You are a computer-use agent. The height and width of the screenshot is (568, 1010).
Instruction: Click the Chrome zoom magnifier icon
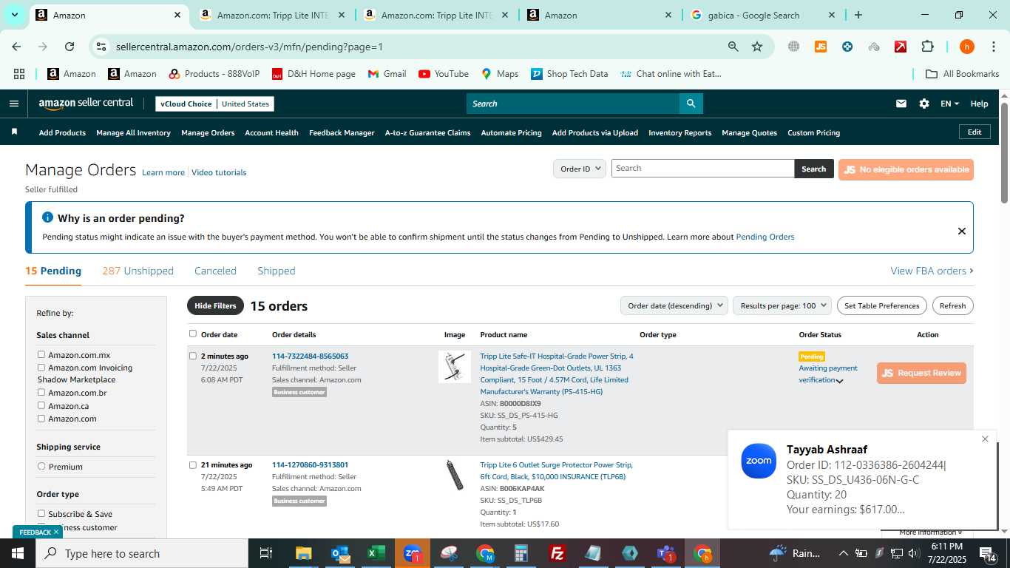point(733,47)
